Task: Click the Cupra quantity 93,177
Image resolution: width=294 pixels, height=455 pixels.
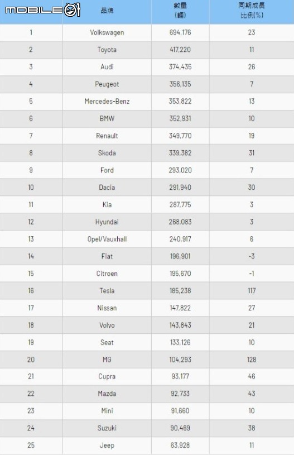Action: (x=180, y=377)
